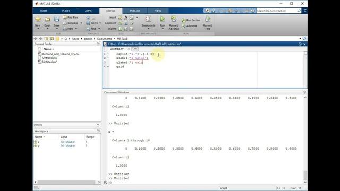The width and height of the screenshot is (340, 191).
Task: Select Benzene_and_Toluene_Txy.m in Current Folder
Action: (60, 54)
